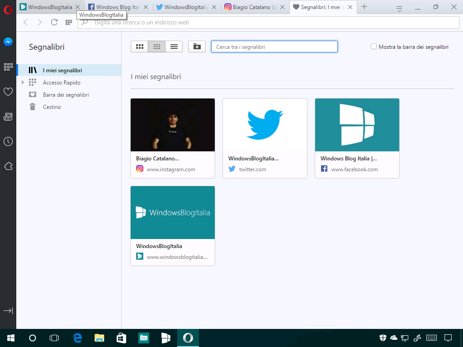
Task: Open Personal News from the sidebar
Action: 8,117
